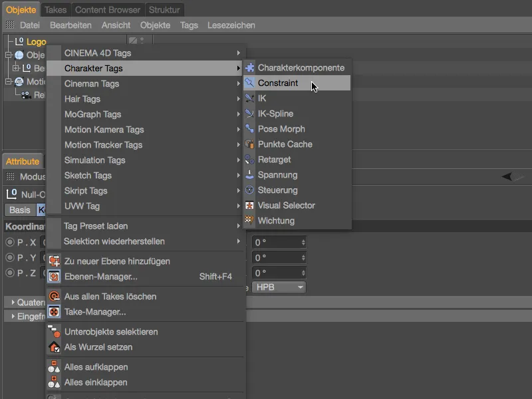Screen dimensions: 532x399
Task: Click the Punkte Cache icon
Action: tap(250, 144)
